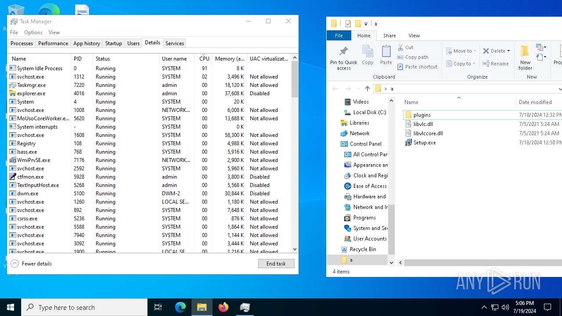Click the Task Manager vertical scrollbar thumb
The height and width of the screenshot is (316, 562).
pos(295,79)
